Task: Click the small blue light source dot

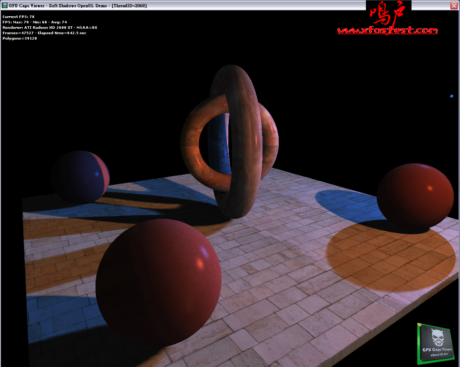Action: pyautogui.click(x=451, y=96)
